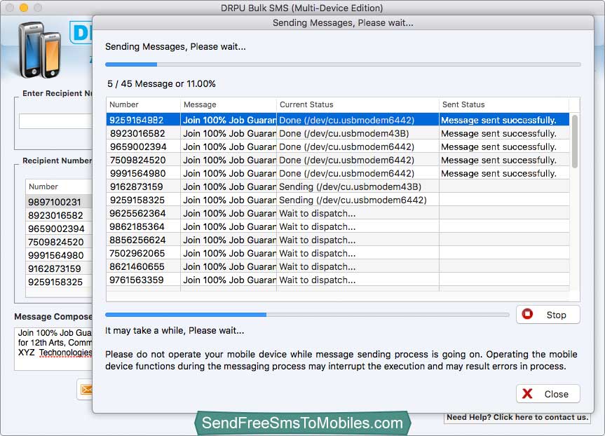Click Number header in main window list
The image size is (605, 436).
(59, 186)
